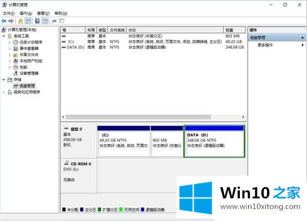This screenshot has width=307, height=221.
Task: Collapse the 系统工具 tree node
Action: [x=3, y=36]
